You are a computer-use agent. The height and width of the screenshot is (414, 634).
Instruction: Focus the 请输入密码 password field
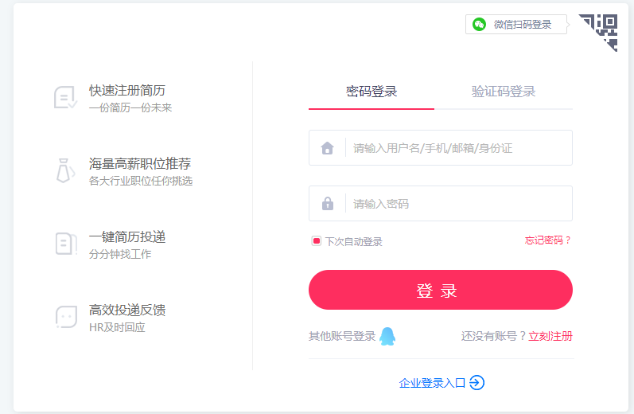point(457,204)
